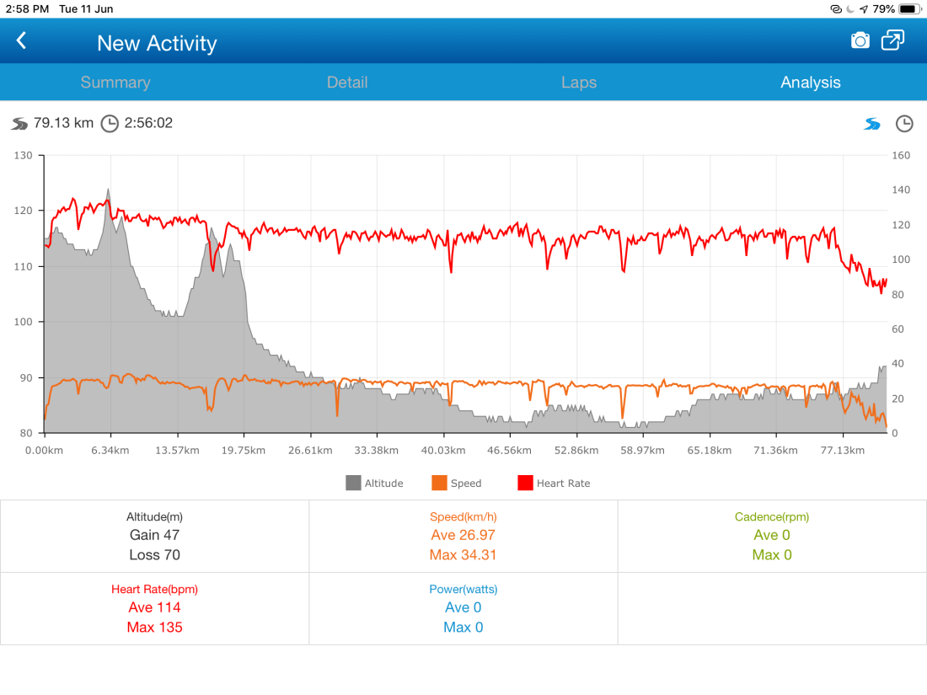927x695 pixels.
Task: Tap the battery indicator in status bar
Action: point(909,8)
